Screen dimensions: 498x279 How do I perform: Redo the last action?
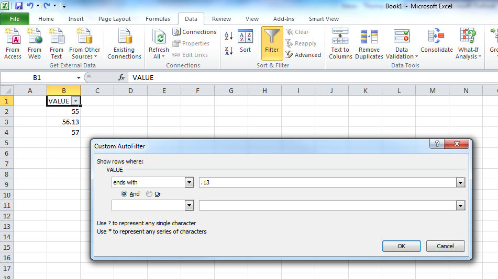(47, 6)
